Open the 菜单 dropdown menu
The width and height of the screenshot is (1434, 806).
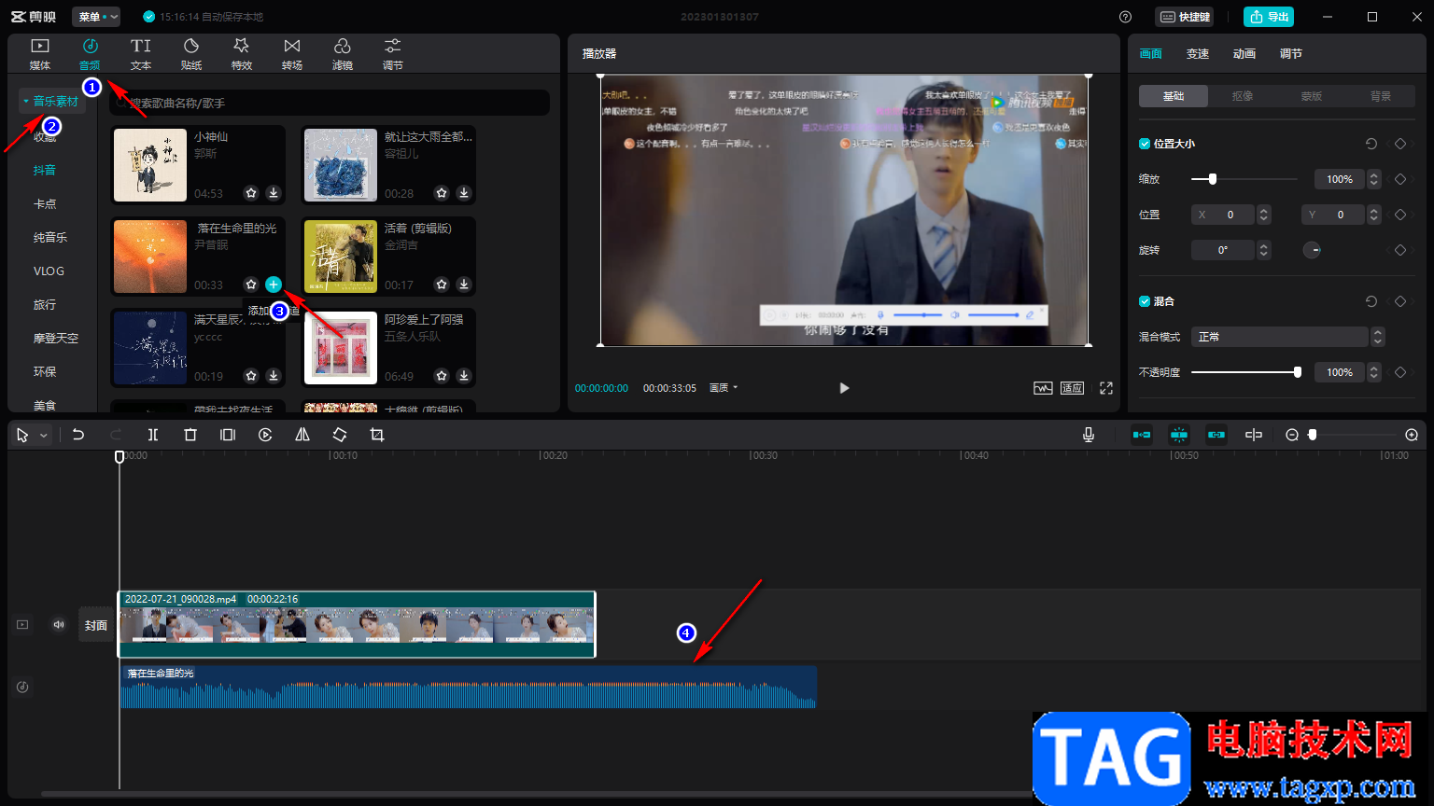(97, 17)
